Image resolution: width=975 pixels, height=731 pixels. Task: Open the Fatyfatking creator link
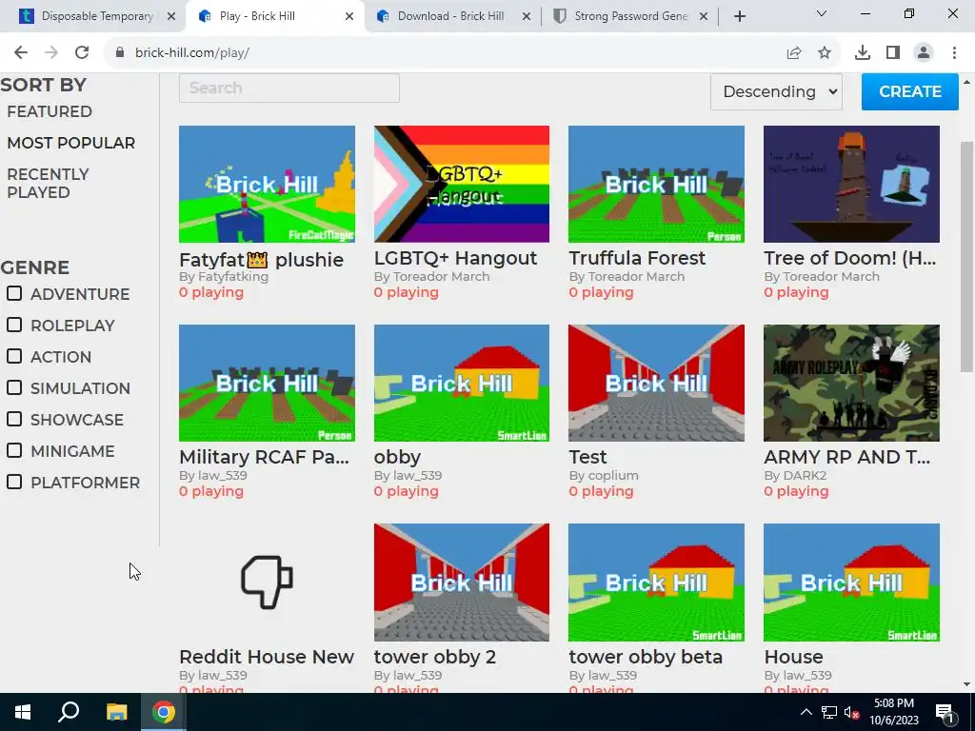click(233, 277)
